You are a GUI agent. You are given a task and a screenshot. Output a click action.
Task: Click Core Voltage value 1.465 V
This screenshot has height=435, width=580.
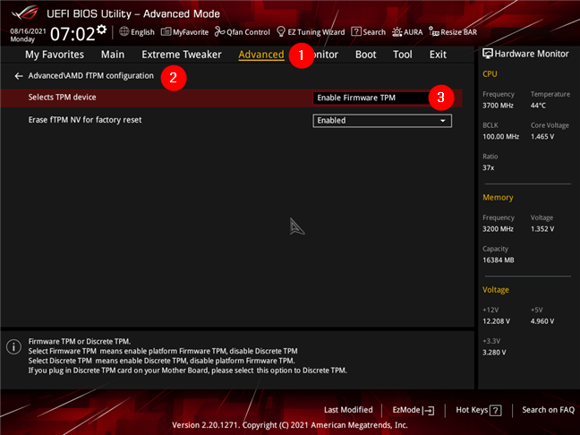[542, 137]
